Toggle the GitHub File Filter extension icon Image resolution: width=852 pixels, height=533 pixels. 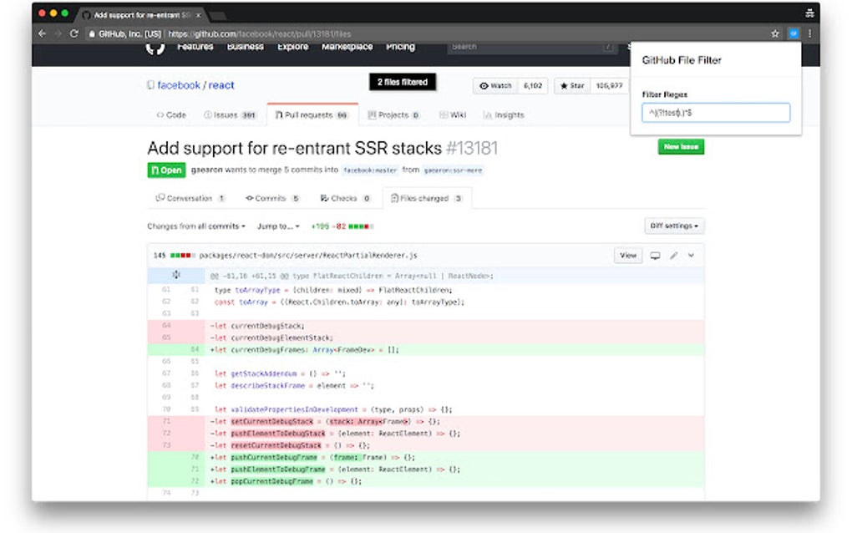[x=793, y=33]
